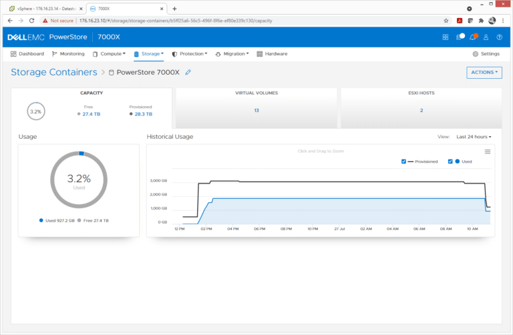This screenshot has height=335, width=513.
Task: Open the second browser extension icon
Action: tap(470, 21)
